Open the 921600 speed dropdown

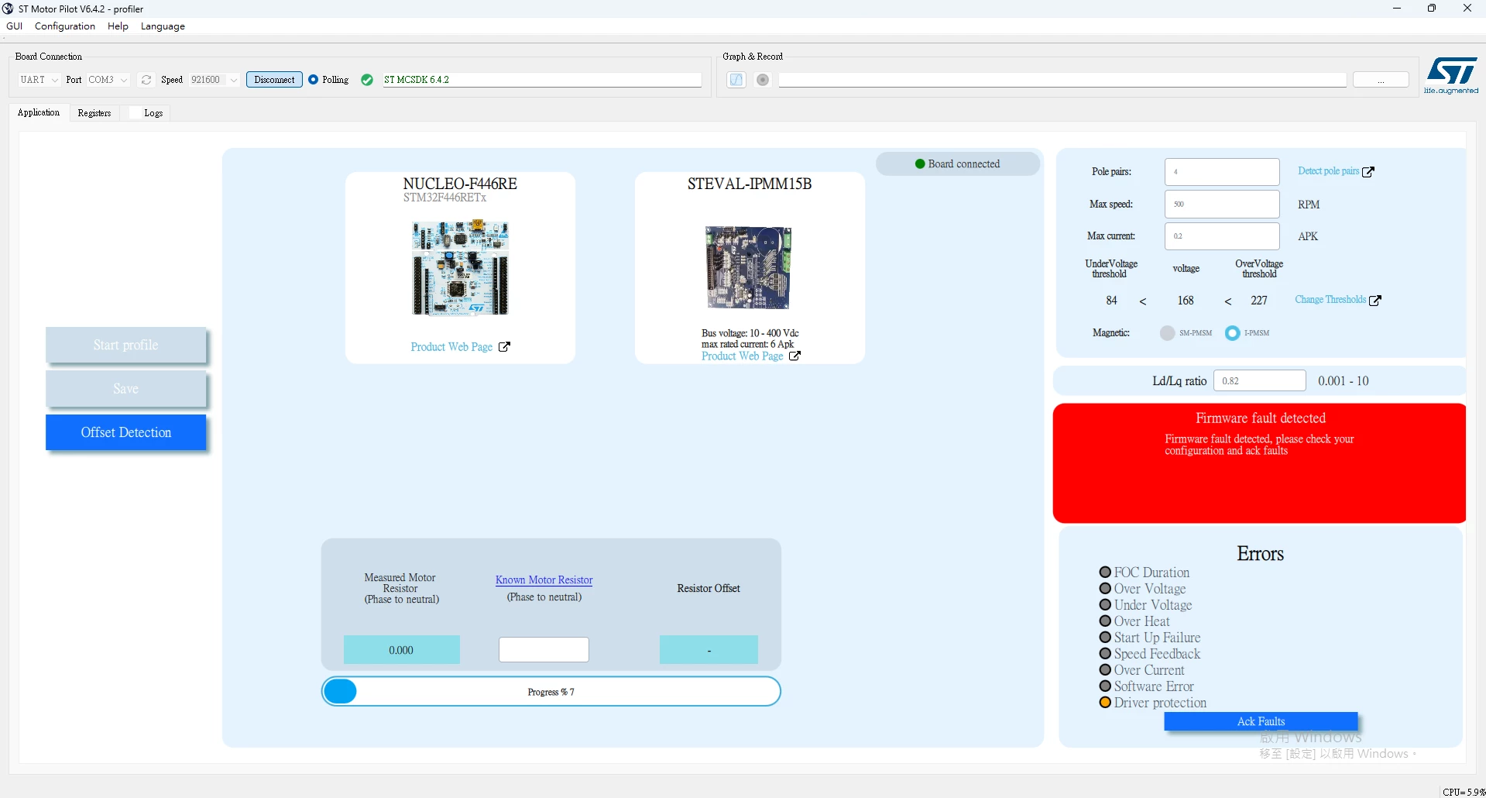coord(214,80)
